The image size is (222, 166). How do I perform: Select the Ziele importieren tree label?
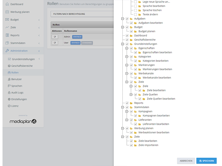148,145
